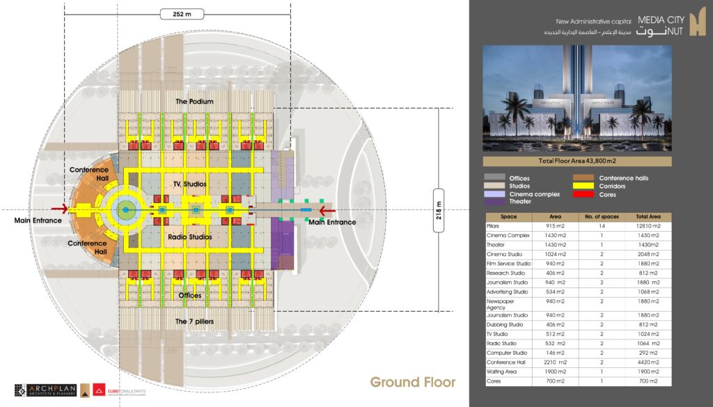Screen dimensions: 713x407
Task: Click the Conference Hall table row
Action: tap(579, 362)
